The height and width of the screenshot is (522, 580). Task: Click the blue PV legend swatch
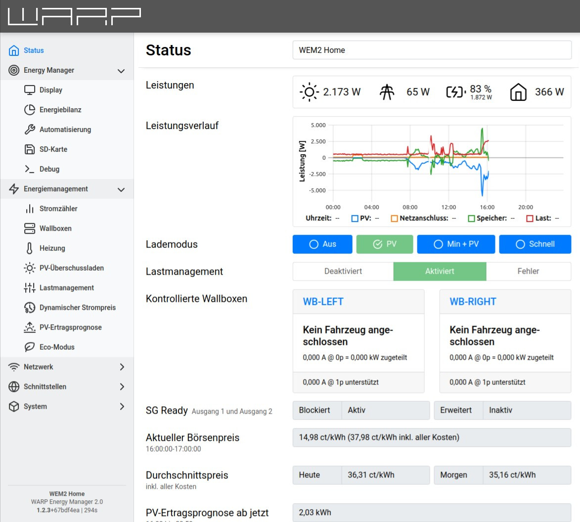355,218
